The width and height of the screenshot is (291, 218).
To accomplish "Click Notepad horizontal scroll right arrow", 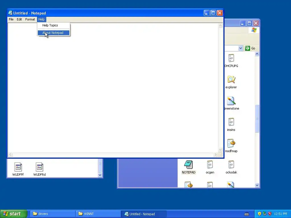I will click(x=215, y=155).
